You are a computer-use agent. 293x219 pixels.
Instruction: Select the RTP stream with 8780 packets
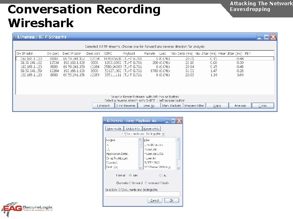click(x=145, y=71)
